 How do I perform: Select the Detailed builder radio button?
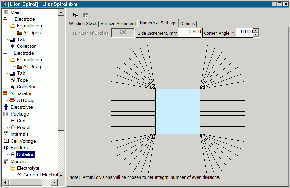(13, 154)
